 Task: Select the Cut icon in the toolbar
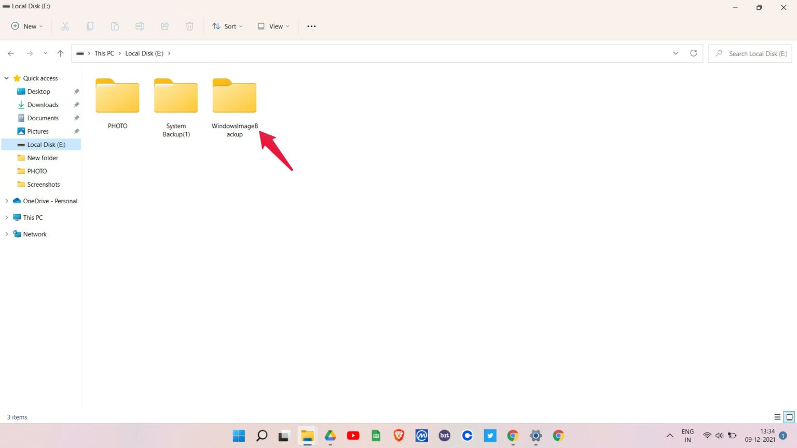tap(65, 26)
